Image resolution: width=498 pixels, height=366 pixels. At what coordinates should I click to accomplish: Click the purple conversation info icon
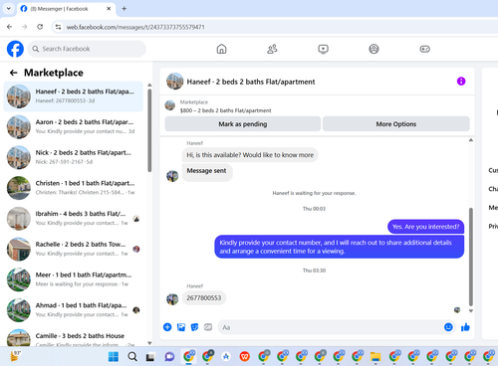click(461, 82)
